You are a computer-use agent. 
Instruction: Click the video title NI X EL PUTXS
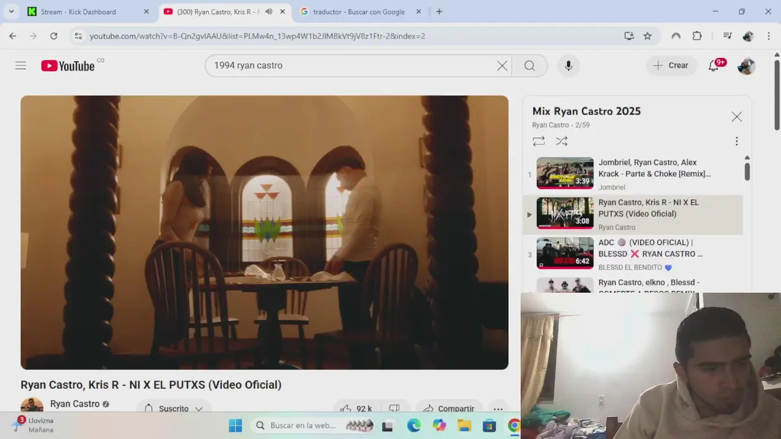tap(151, 385)
